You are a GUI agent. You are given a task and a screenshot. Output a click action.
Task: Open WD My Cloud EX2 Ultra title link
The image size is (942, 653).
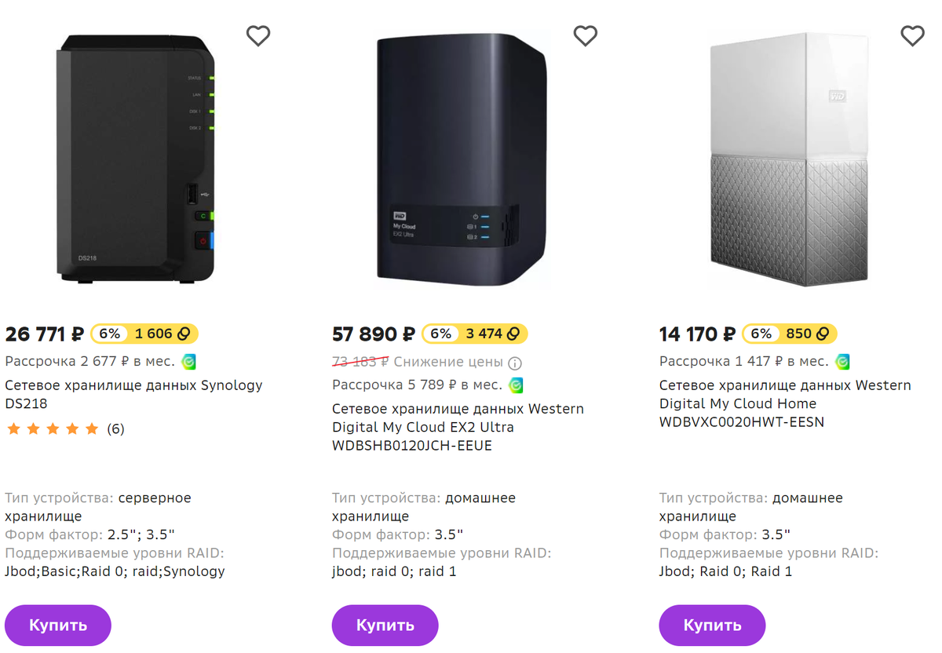(x=458, y=428)
